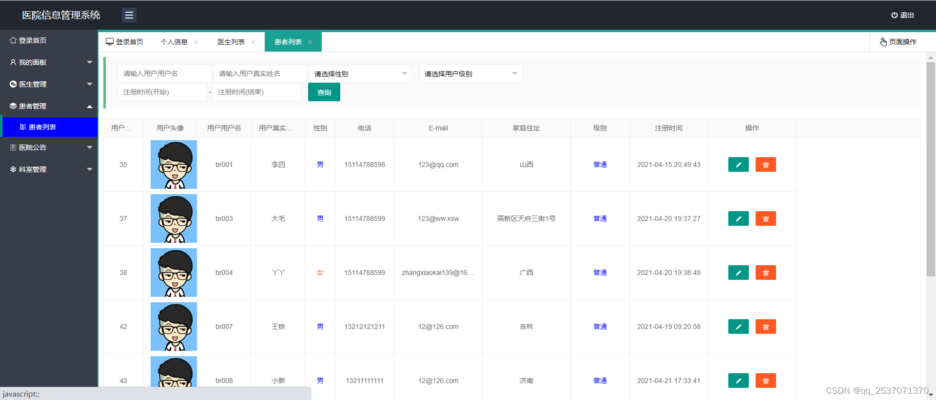Select 患者列表 in the sidebar
This screenshot has width=936, height=400.
[50, 127]
